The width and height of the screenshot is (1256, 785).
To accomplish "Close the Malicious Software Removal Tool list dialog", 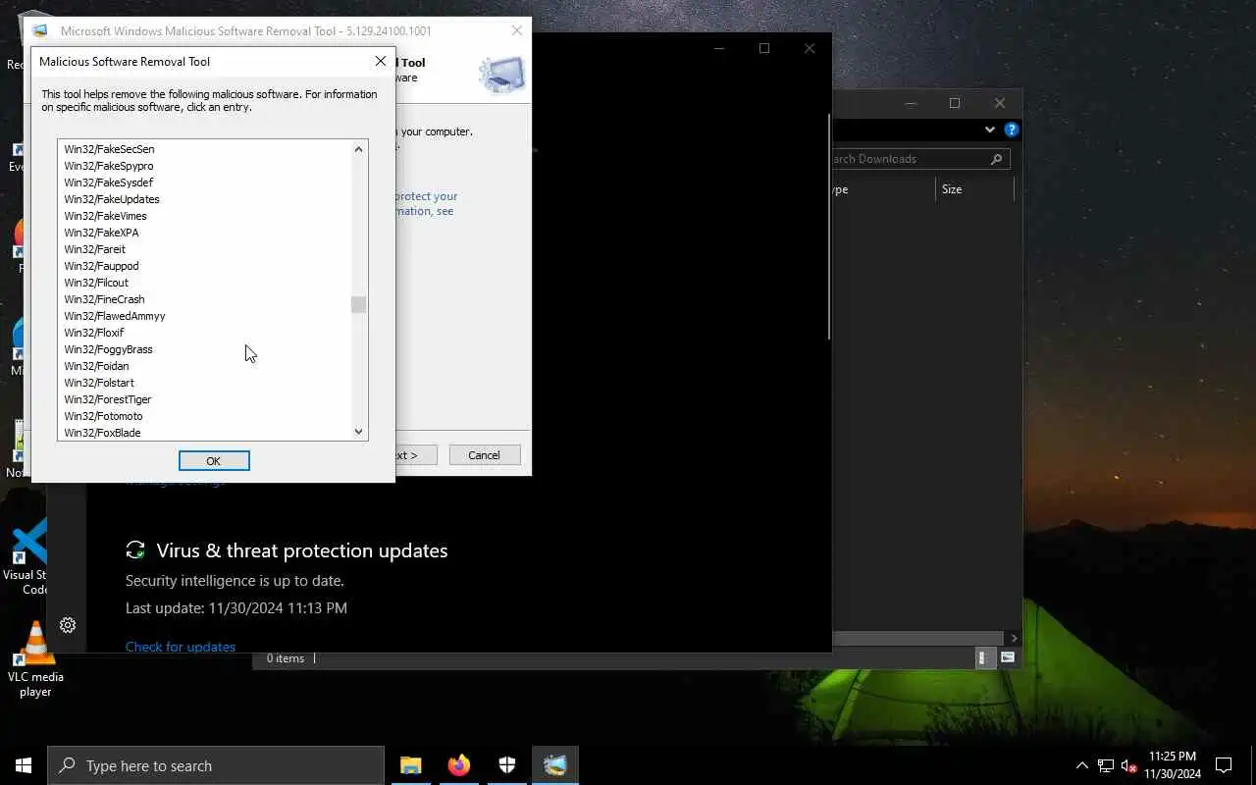I will [x=381, y=61].
